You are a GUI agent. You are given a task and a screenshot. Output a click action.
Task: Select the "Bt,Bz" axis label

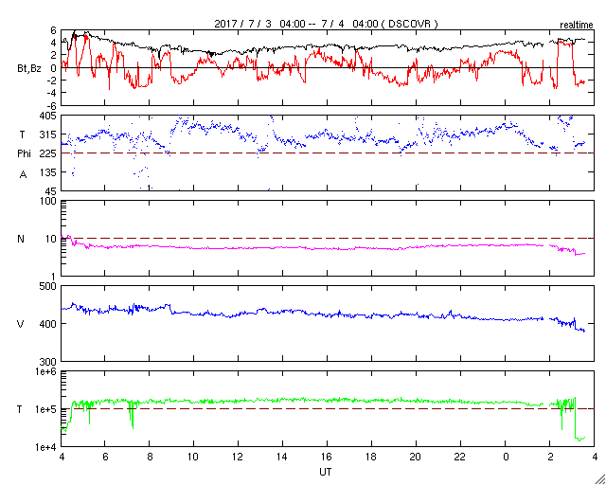point(29,68)
